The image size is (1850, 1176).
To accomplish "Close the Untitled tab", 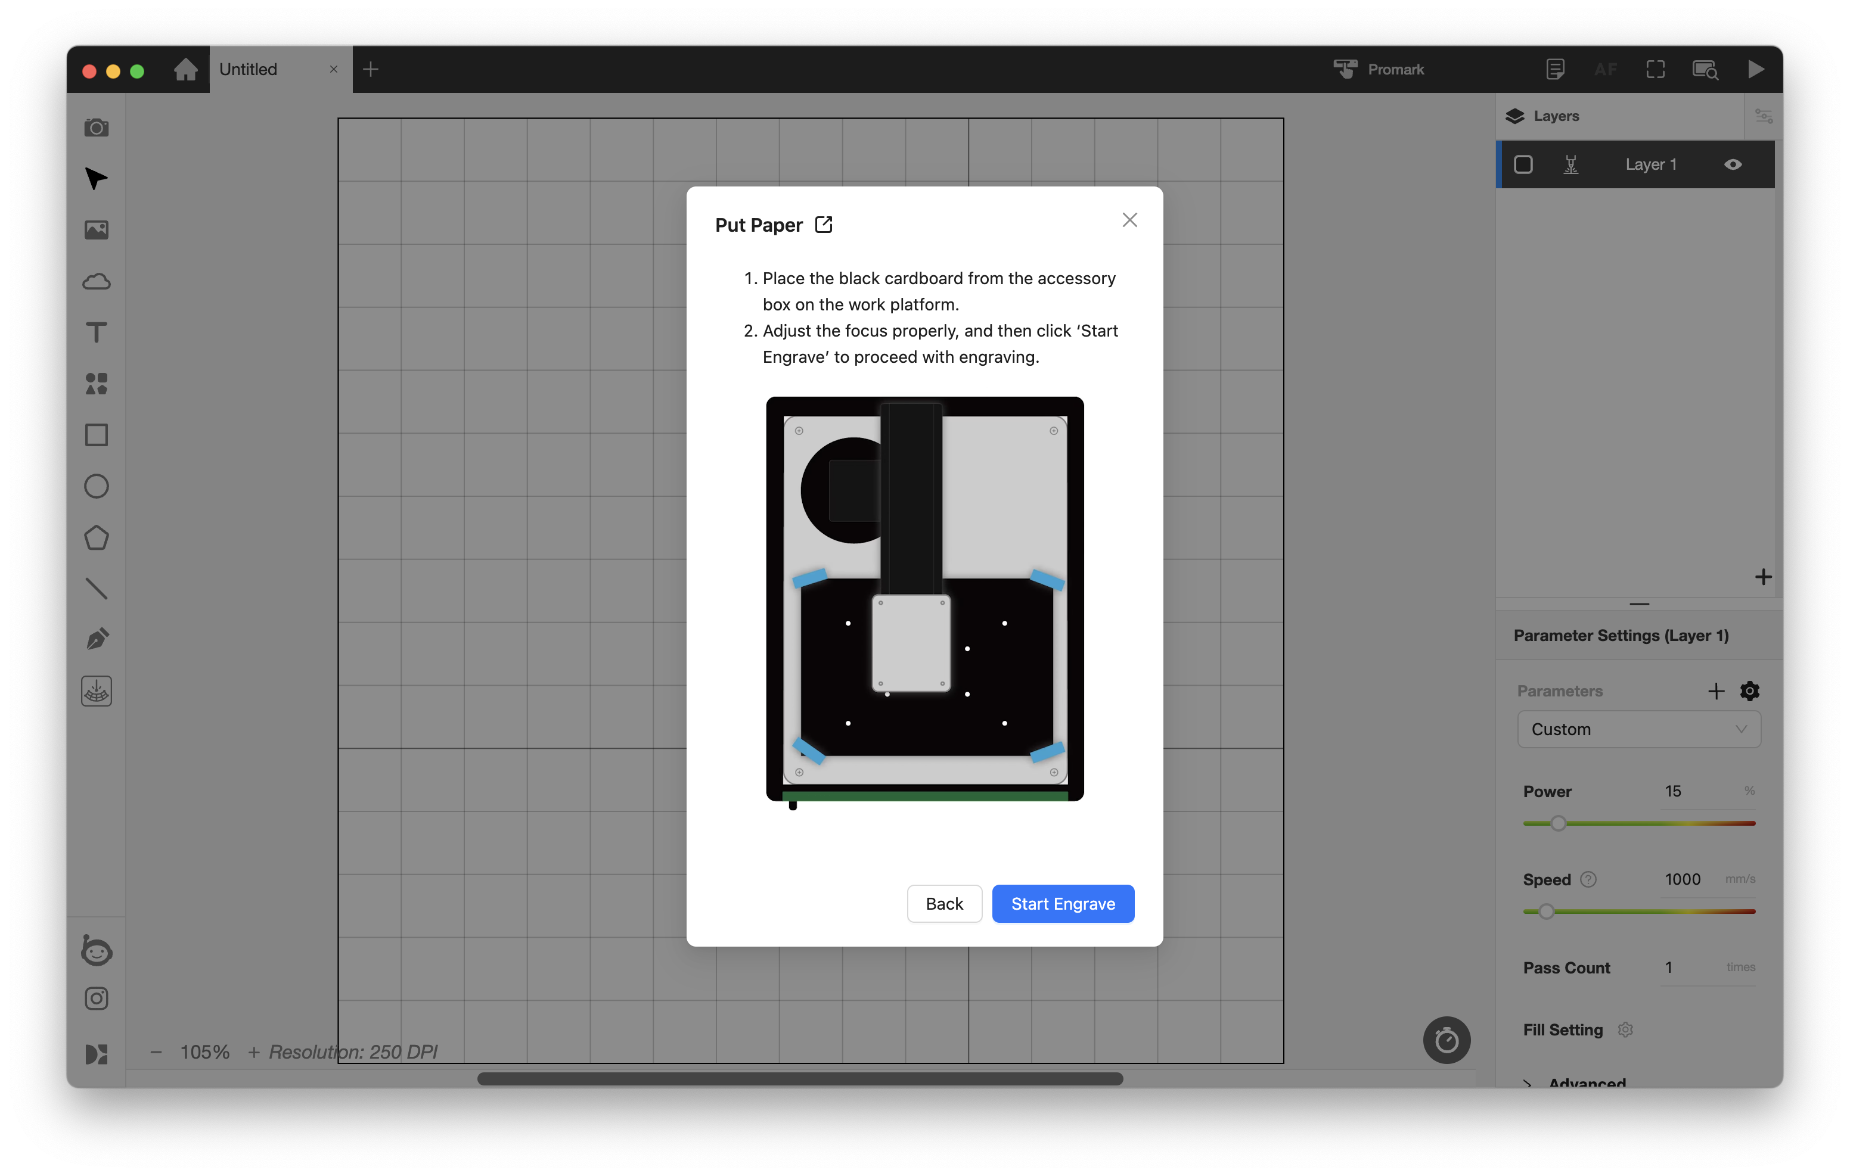I will coord(333,69).
